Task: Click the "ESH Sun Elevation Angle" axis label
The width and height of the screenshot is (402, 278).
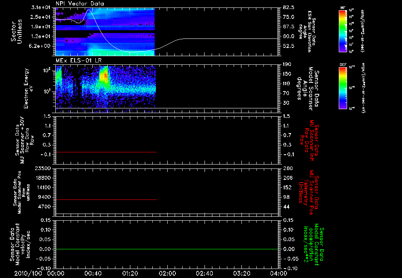Action: (307, 31)
